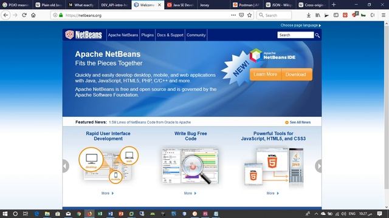
Task: Go back using browser back arrow
Action: (x=5, y=15)
